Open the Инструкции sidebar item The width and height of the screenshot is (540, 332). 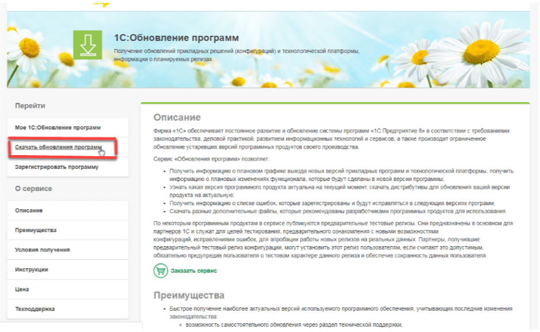point(32,270)
